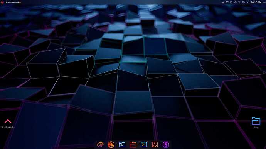Open the blue folder app in the dock
The height and width of the screenshot is (149, 266).
point(122,145)
